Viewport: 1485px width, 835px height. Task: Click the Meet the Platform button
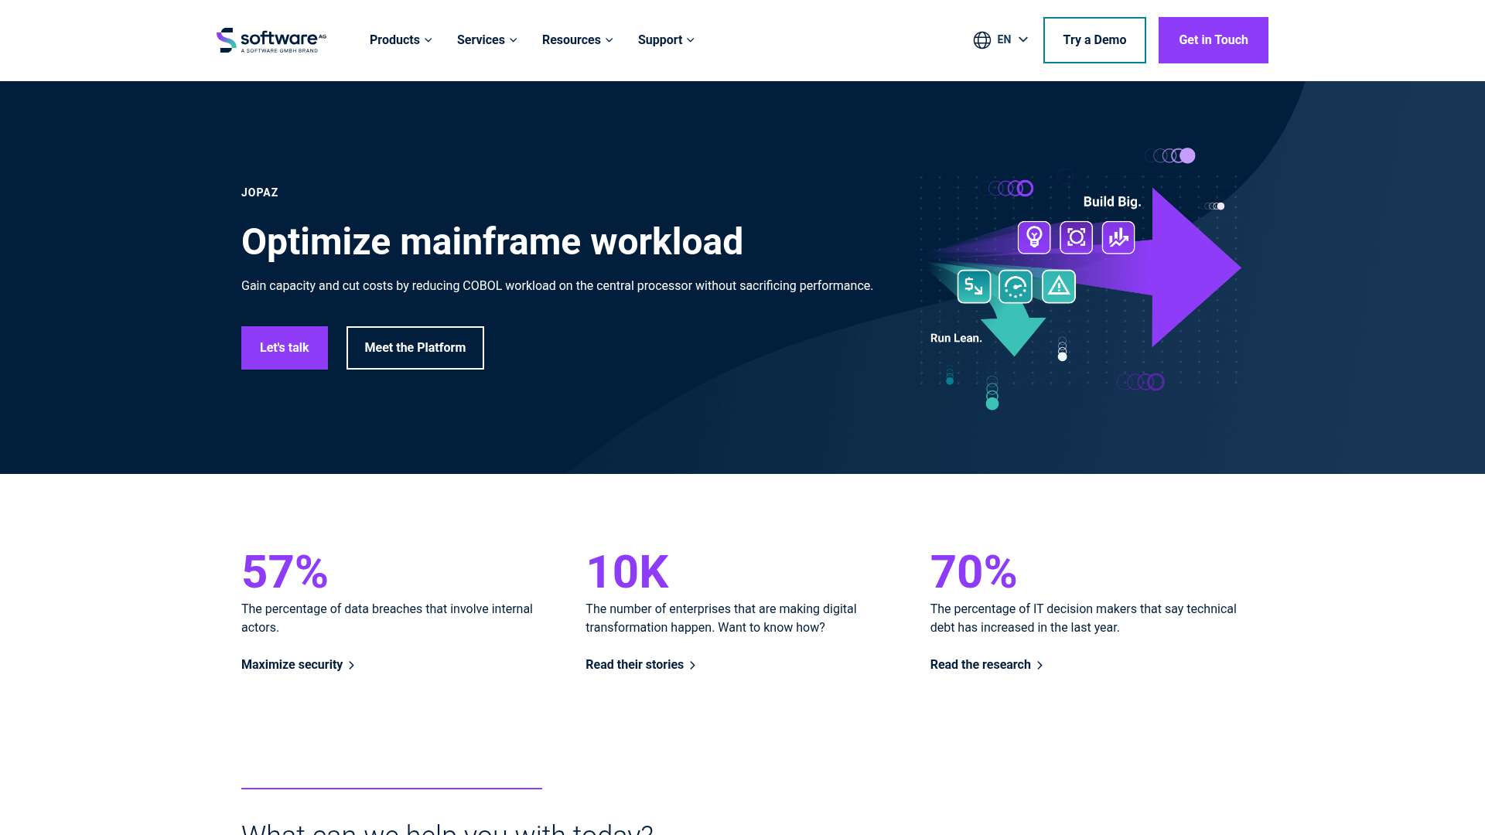(x=415, y=347)
